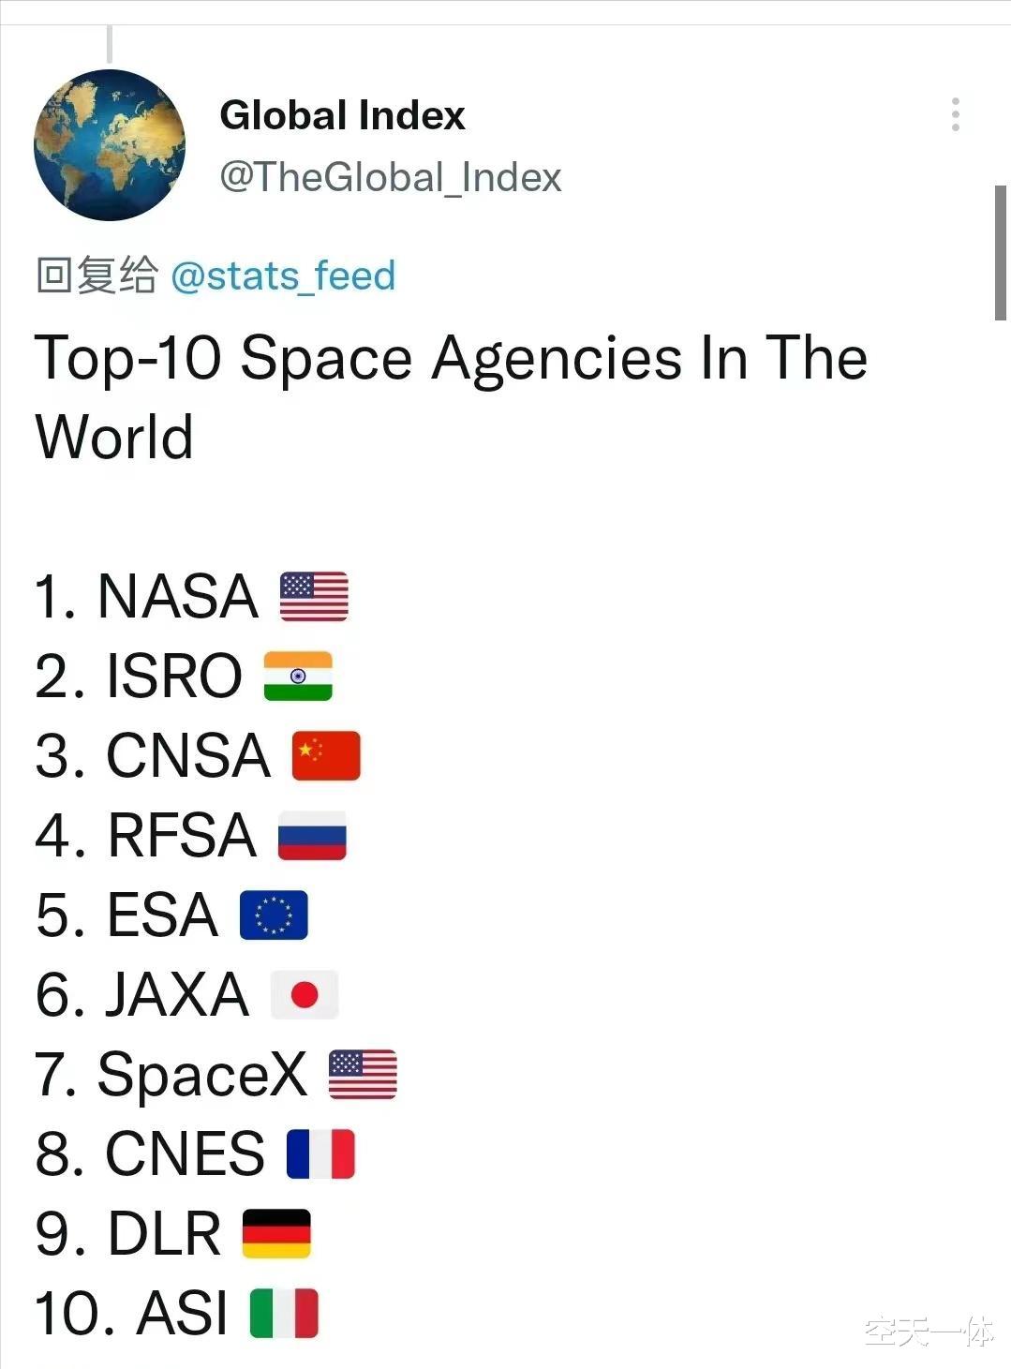The height and width of the screenshot is (1369, 1011).
Task: Click the vertical scrollbar thumb
Action: (1001, 253)
